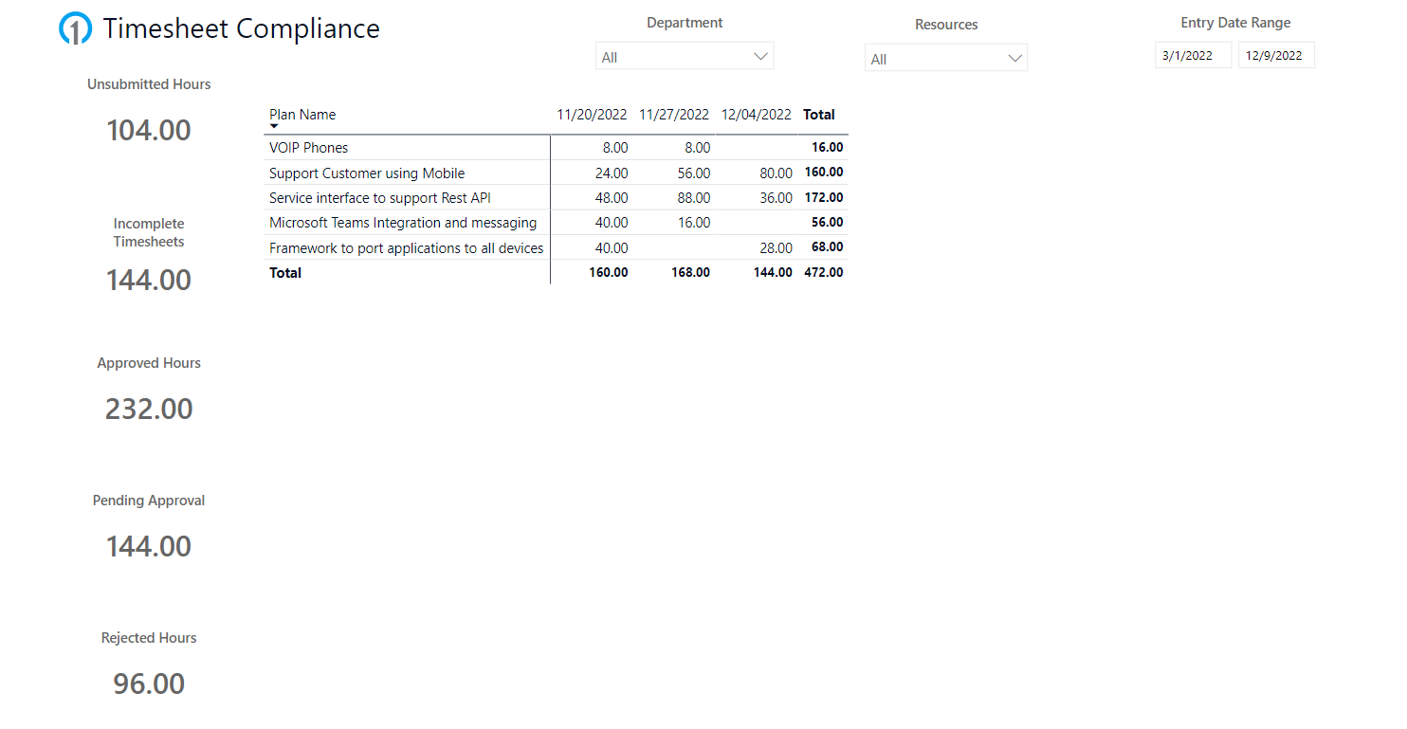Viewport: 1407px width, 729px height.
Task: Click the 16.00 total for VOIP Phones
Action: [x=828, y=148]
